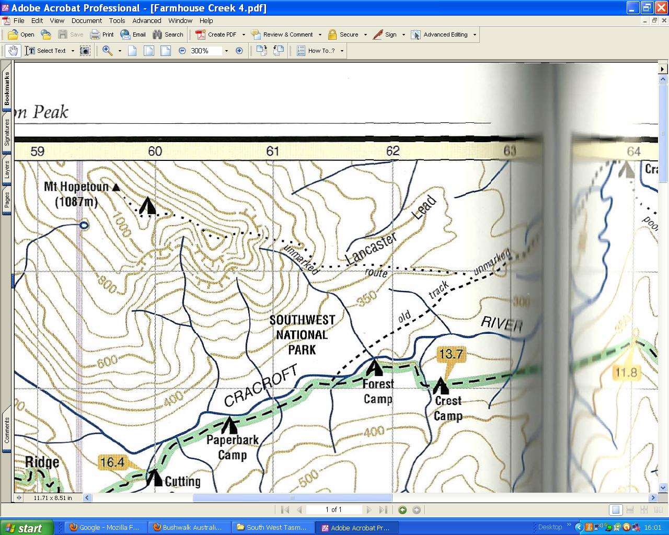The image size is (669, 535).
Task: Set Fit Width view
Action: [x=166, y=51]
